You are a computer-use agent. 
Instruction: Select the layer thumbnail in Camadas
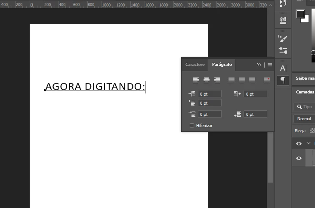coord(314,158)
